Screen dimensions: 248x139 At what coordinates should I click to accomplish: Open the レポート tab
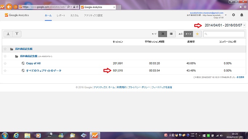pos(61,16)
